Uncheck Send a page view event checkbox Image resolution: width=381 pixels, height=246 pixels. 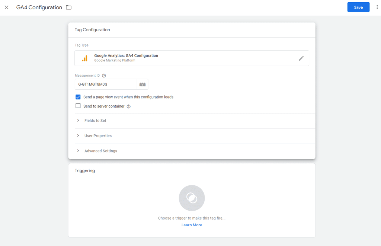point(78,97)
